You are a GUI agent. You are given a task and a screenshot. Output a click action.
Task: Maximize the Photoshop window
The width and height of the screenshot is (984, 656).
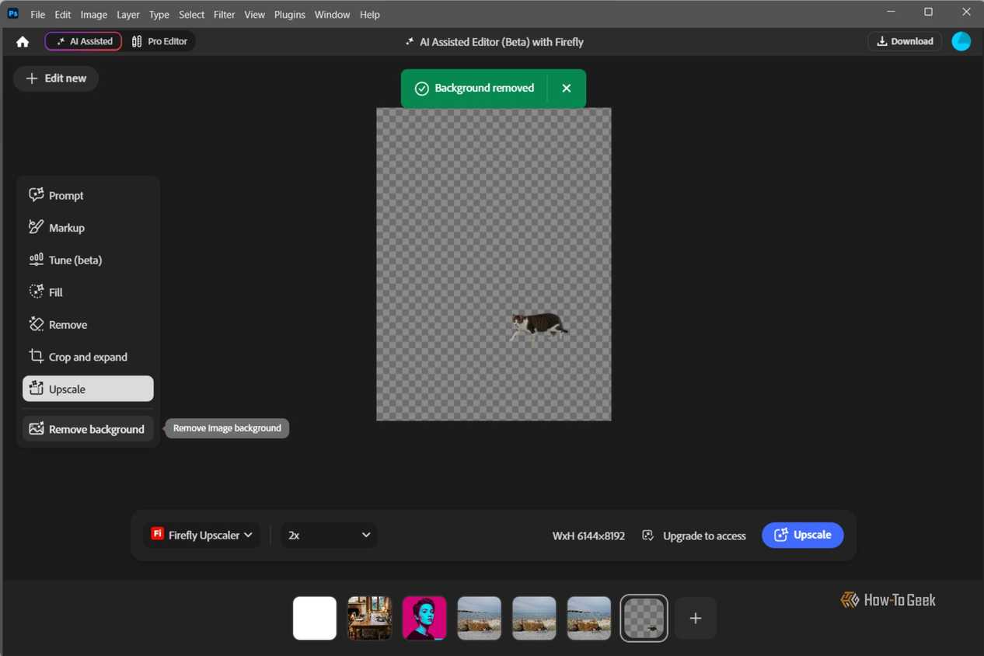pos(928,12)
